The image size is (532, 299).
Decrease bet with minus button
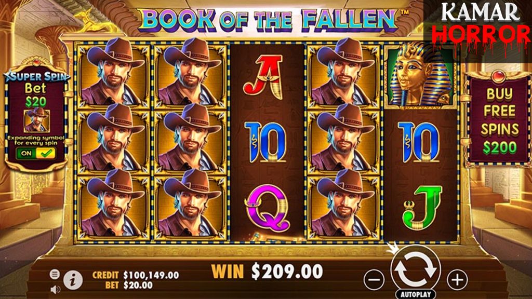pyautogui.click(x=374, y=280)
